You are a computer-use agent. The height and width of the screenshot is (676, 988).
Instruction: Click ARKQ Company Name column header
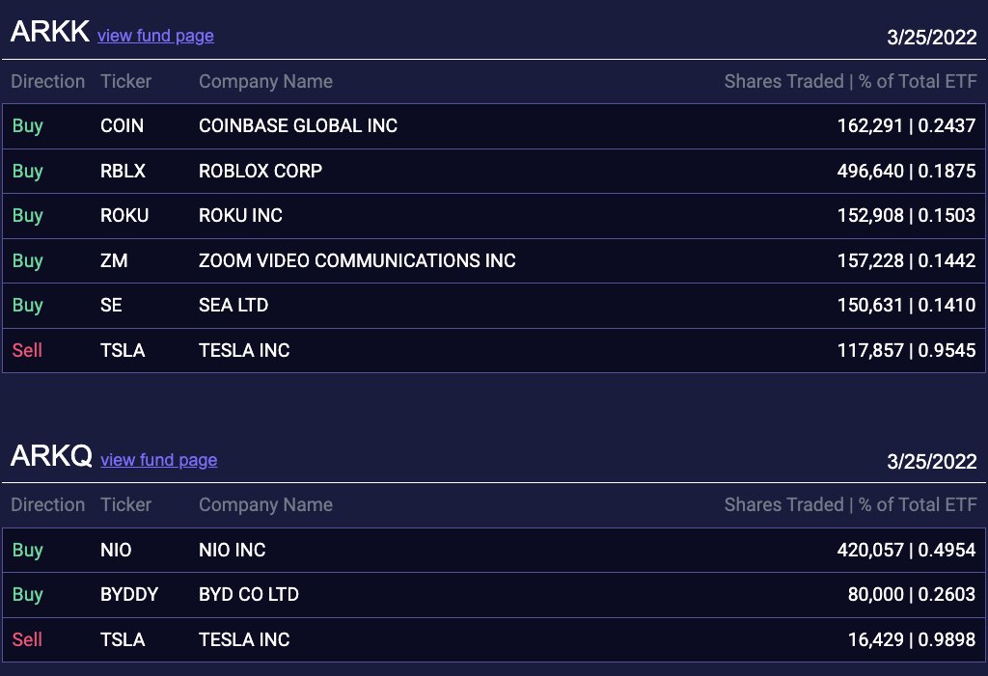pos(266,504)
